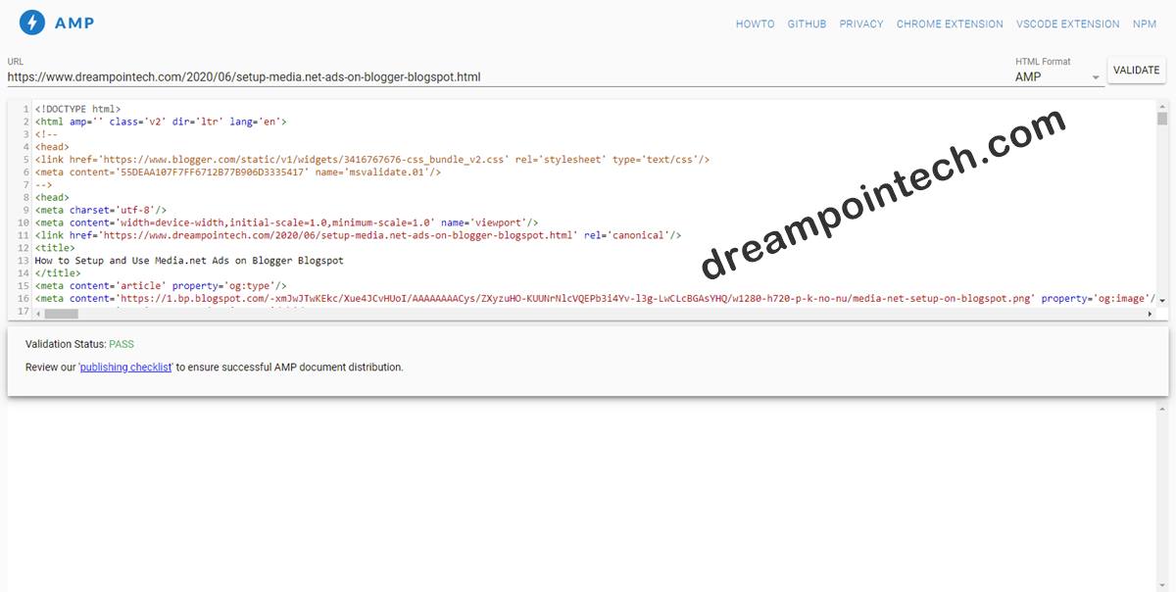The height and width of the screenshot is (592, 1176).
Task: Open the GITHUB navigation link
Action: tap(807, 24)
